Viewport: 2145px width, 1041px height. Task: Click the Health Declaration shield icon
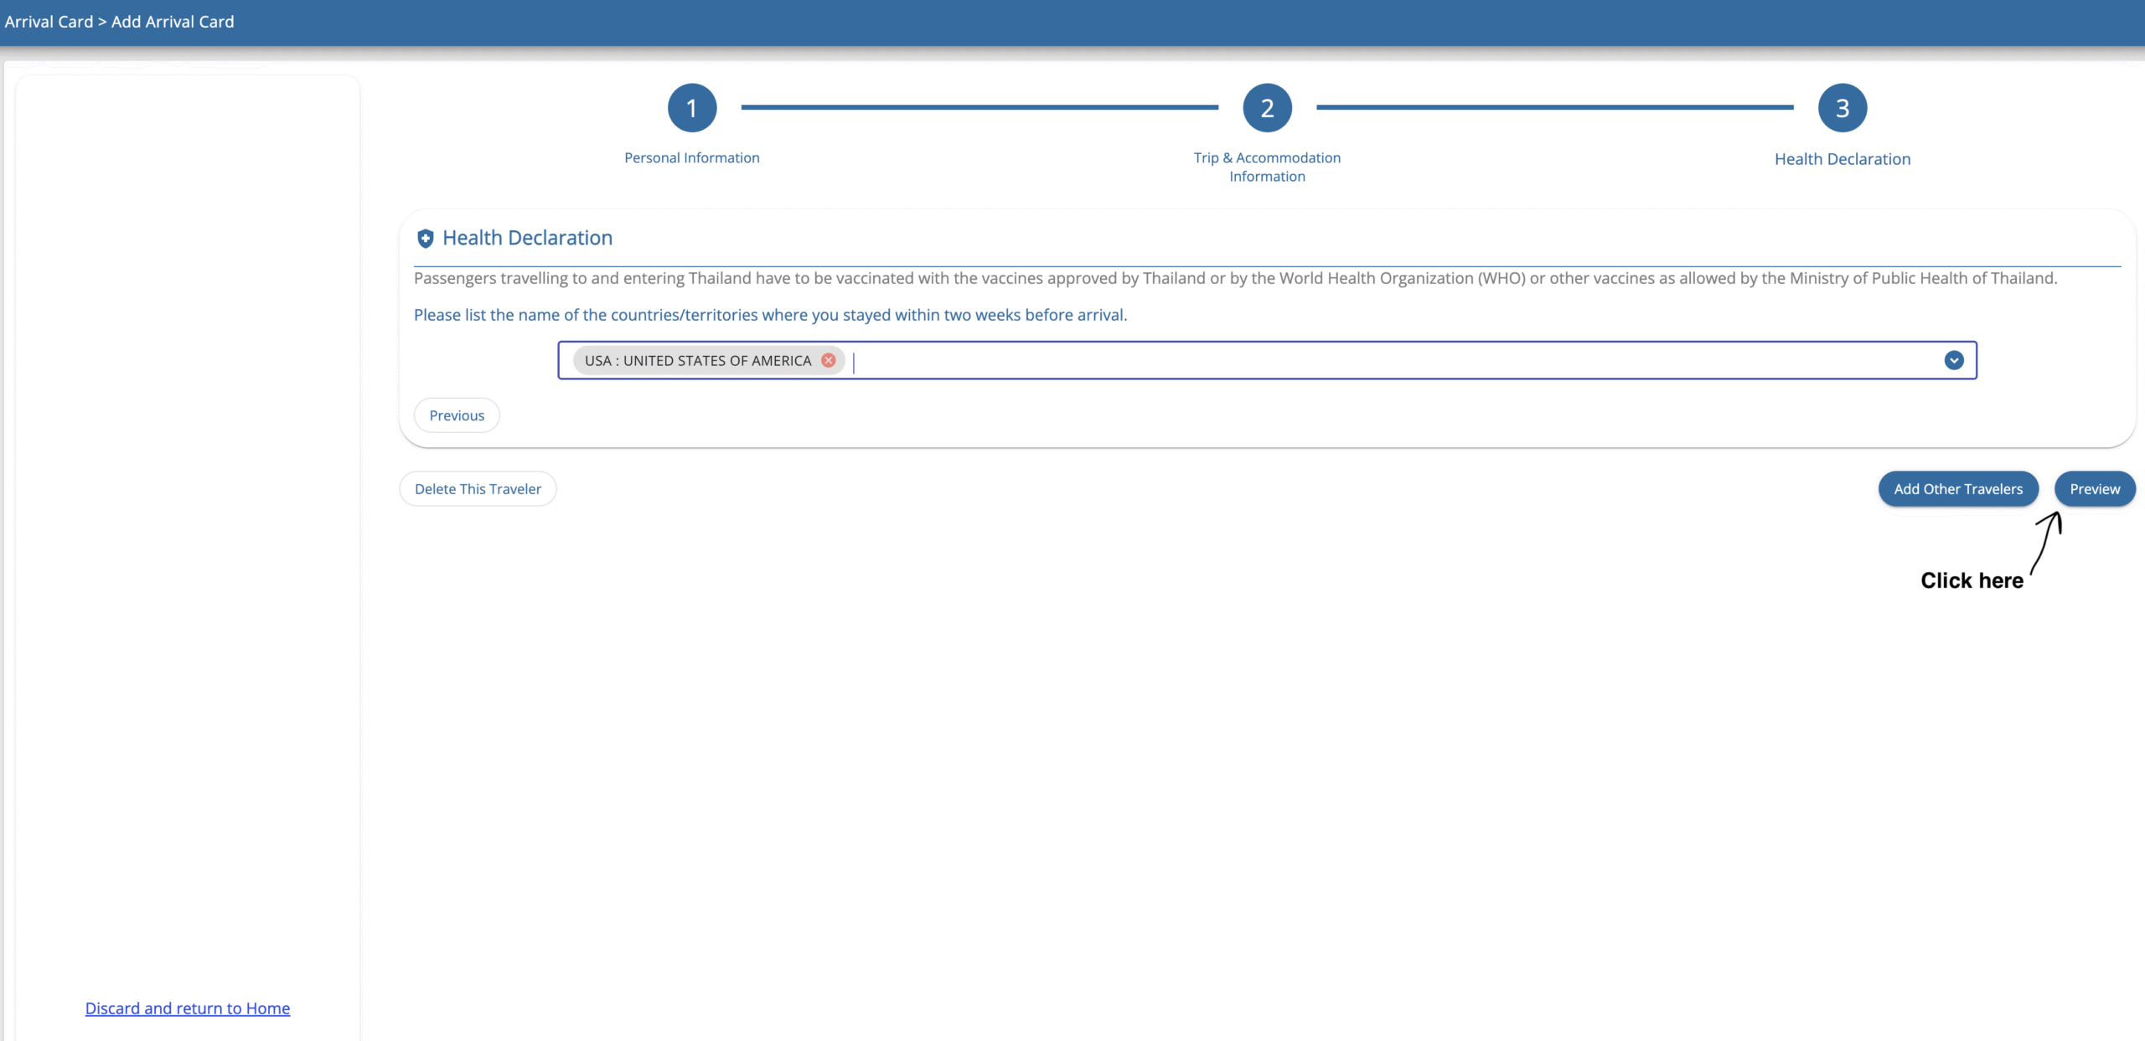click(x=425, y=239)
